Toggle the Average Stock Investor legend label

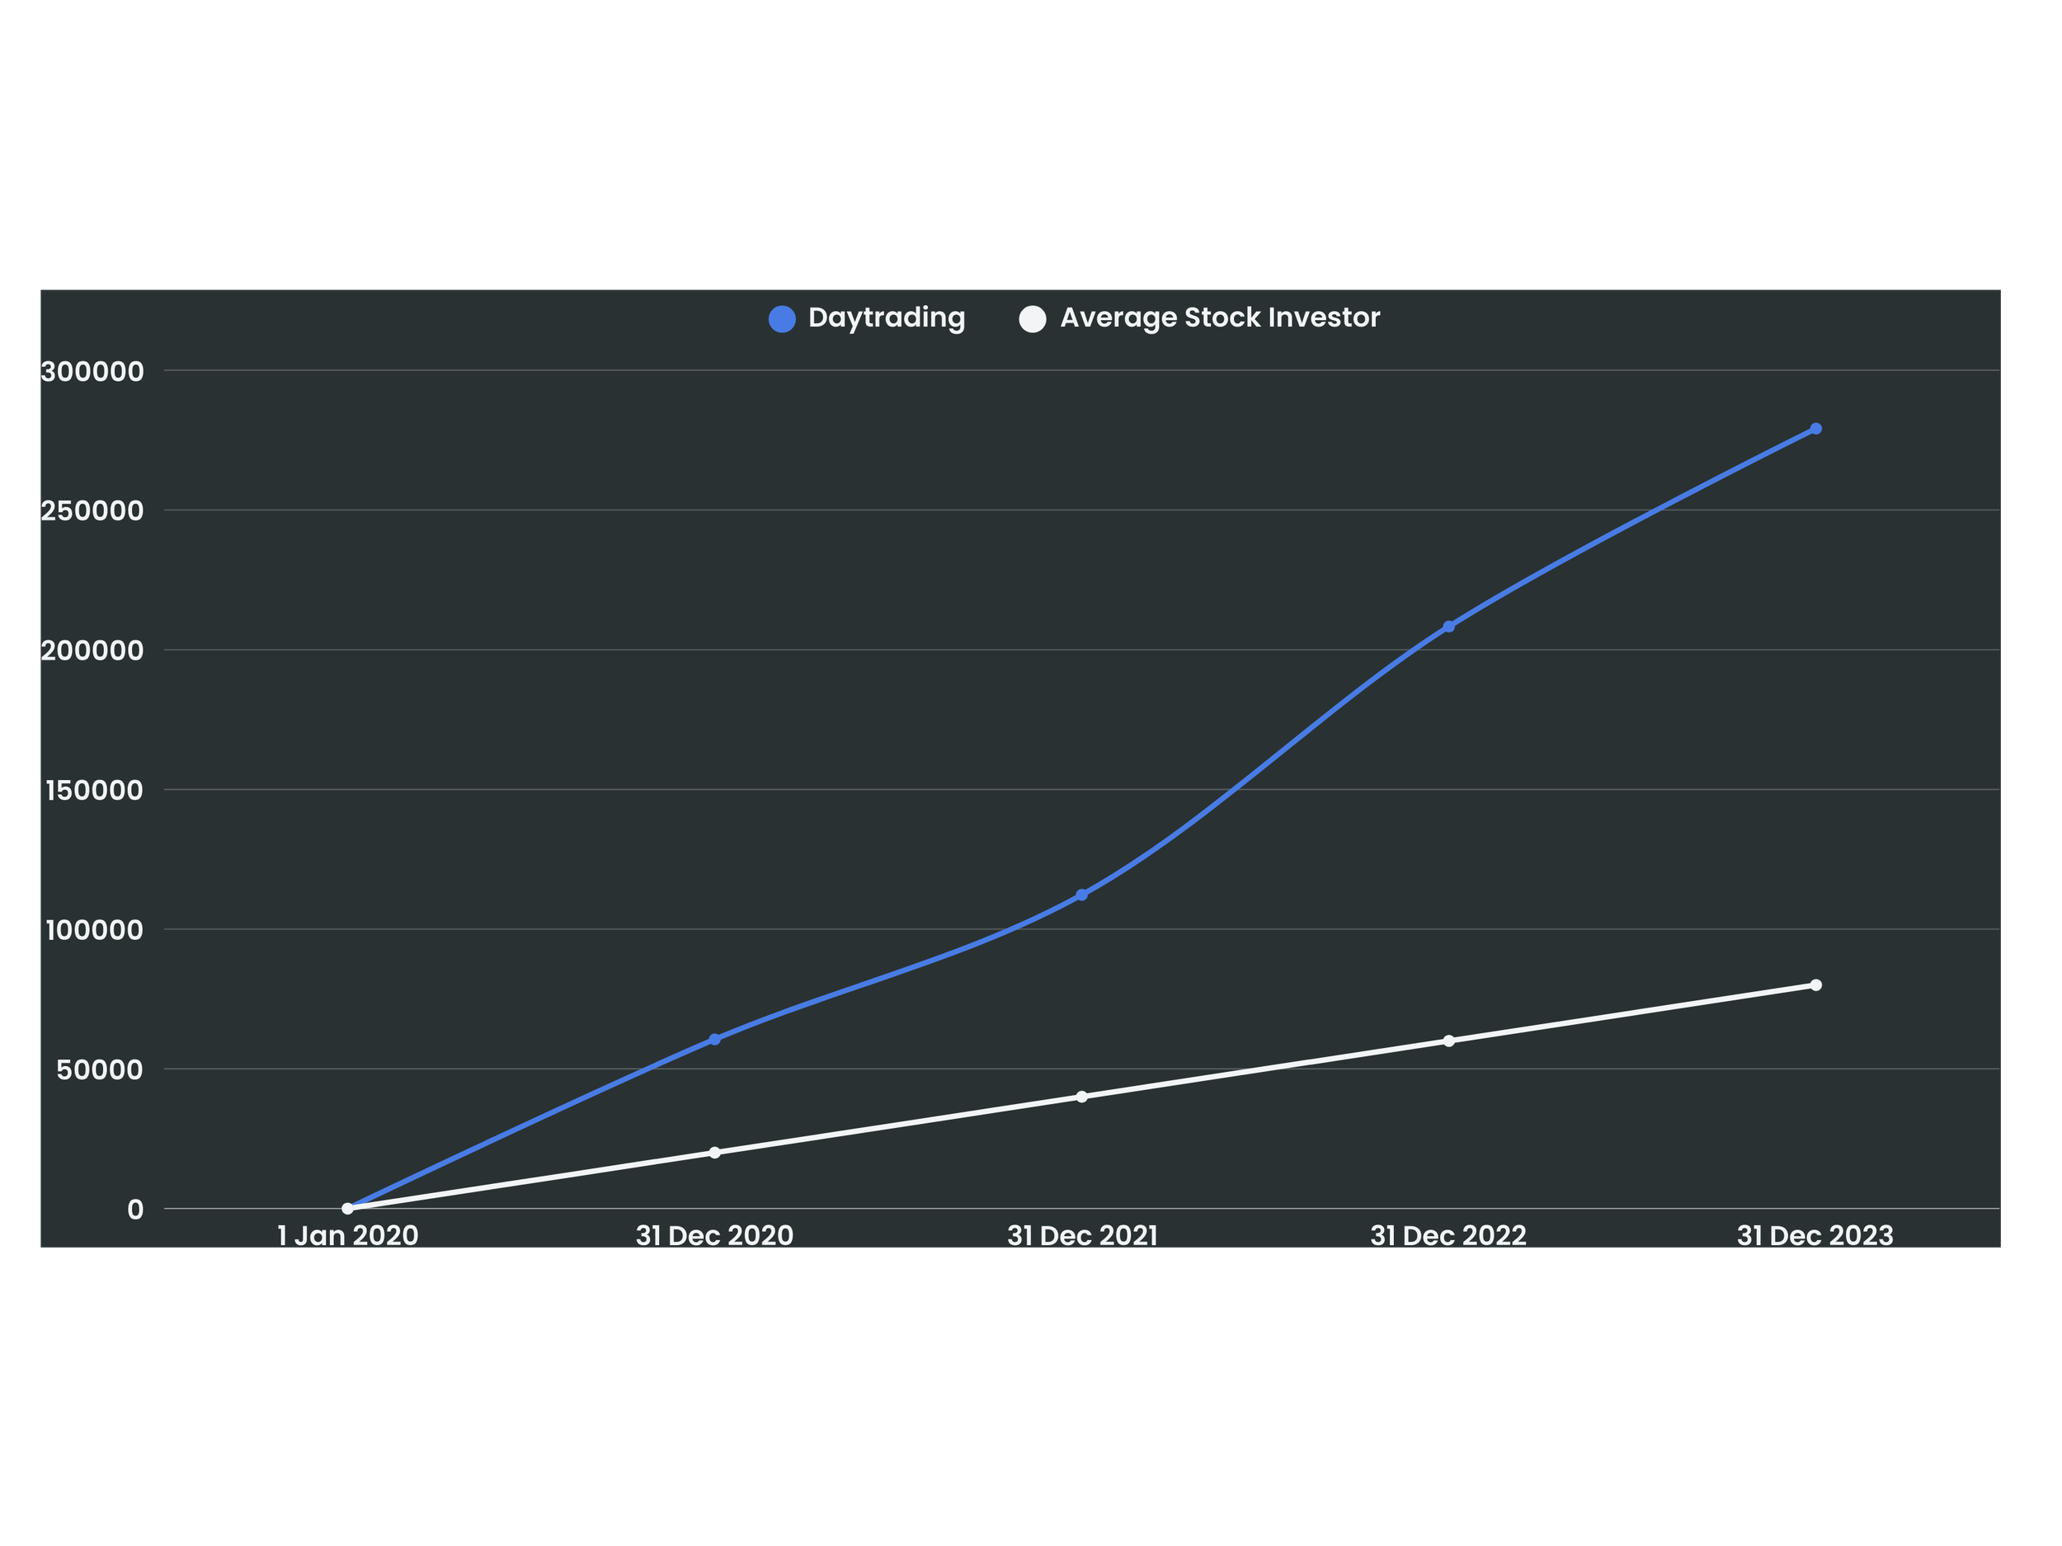[x=1219, y=317]
